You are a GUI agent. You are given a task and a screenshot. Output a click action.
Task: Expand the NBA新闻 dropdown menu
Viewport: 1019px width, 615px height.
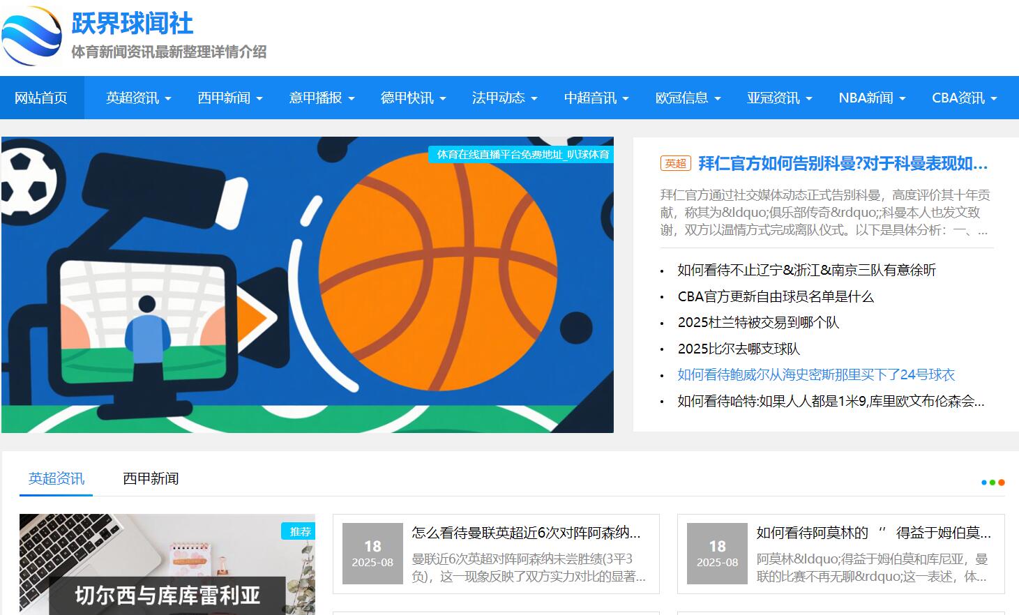point(872,98)
